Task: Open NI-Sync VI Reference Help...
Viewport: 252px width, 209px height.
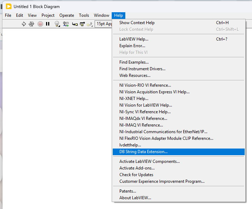Action: click(179, 112)
